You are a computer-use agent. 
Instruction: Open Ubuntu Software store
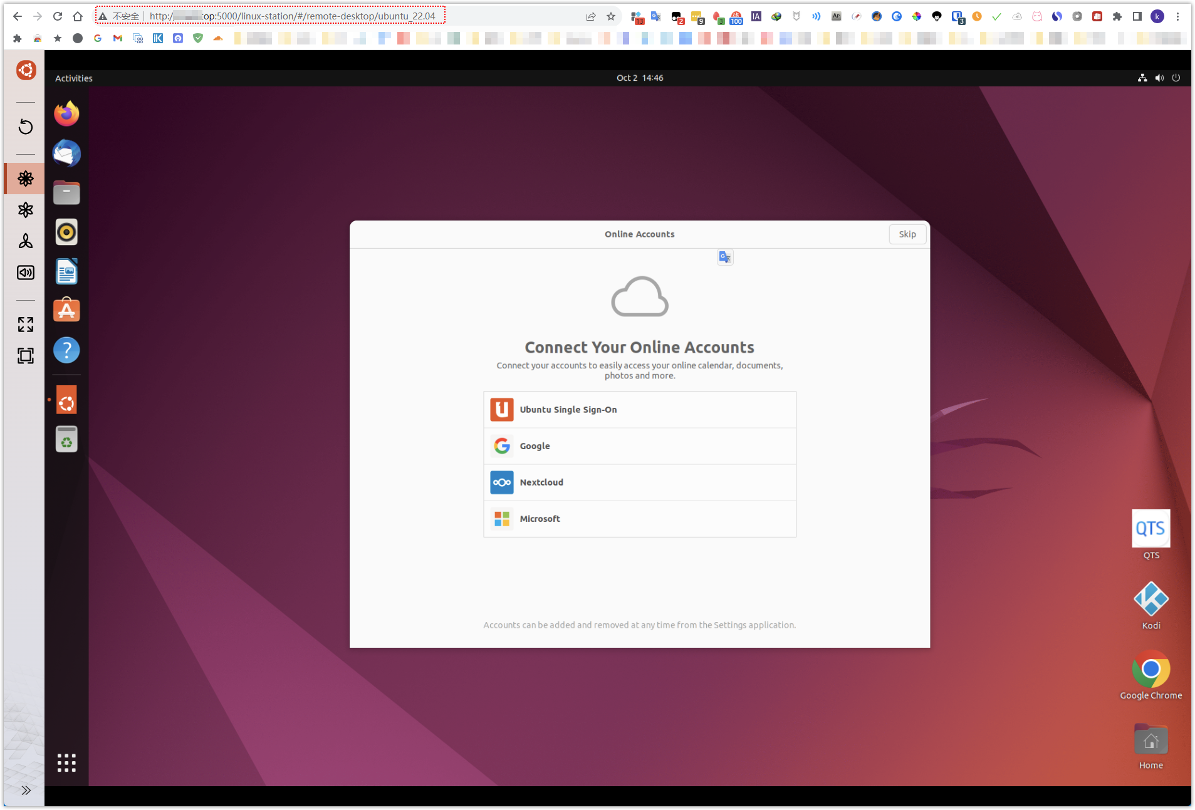[x=66, y=311]
